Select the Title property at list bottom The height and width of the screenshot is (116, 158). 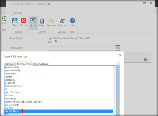click(x=59, y=114)
